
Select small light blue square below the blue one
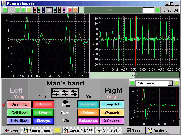pyautogui.click(x=44, y=12)
